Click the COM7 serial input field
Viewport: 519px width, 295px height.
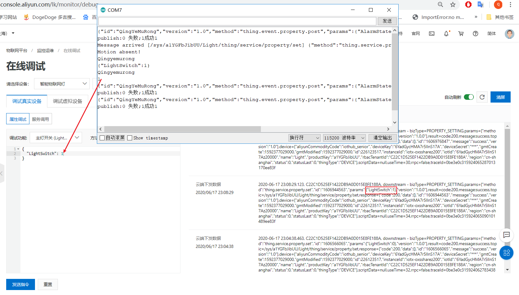237,21
